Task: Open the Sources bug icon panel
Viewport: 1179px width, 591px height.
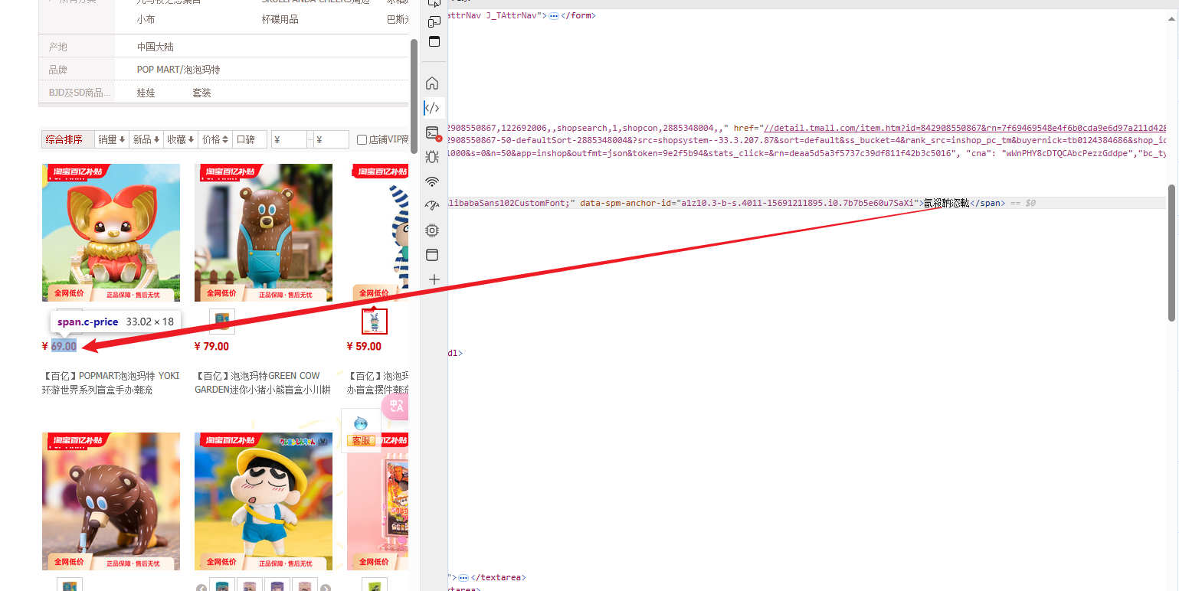Action: pyautogui.click(x=432, y=157)
